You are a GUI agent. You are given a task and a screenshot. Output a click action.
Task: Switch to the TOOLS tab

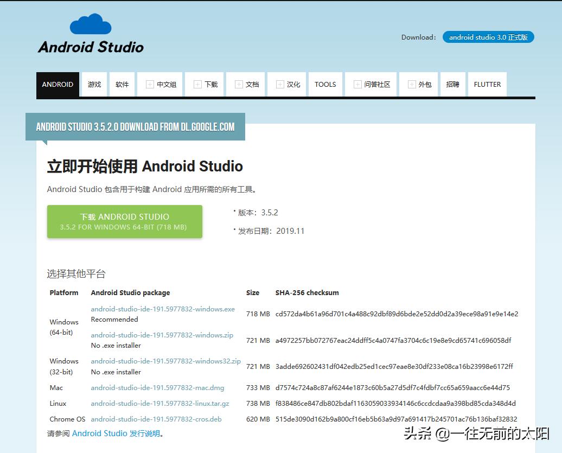[325, 84]
